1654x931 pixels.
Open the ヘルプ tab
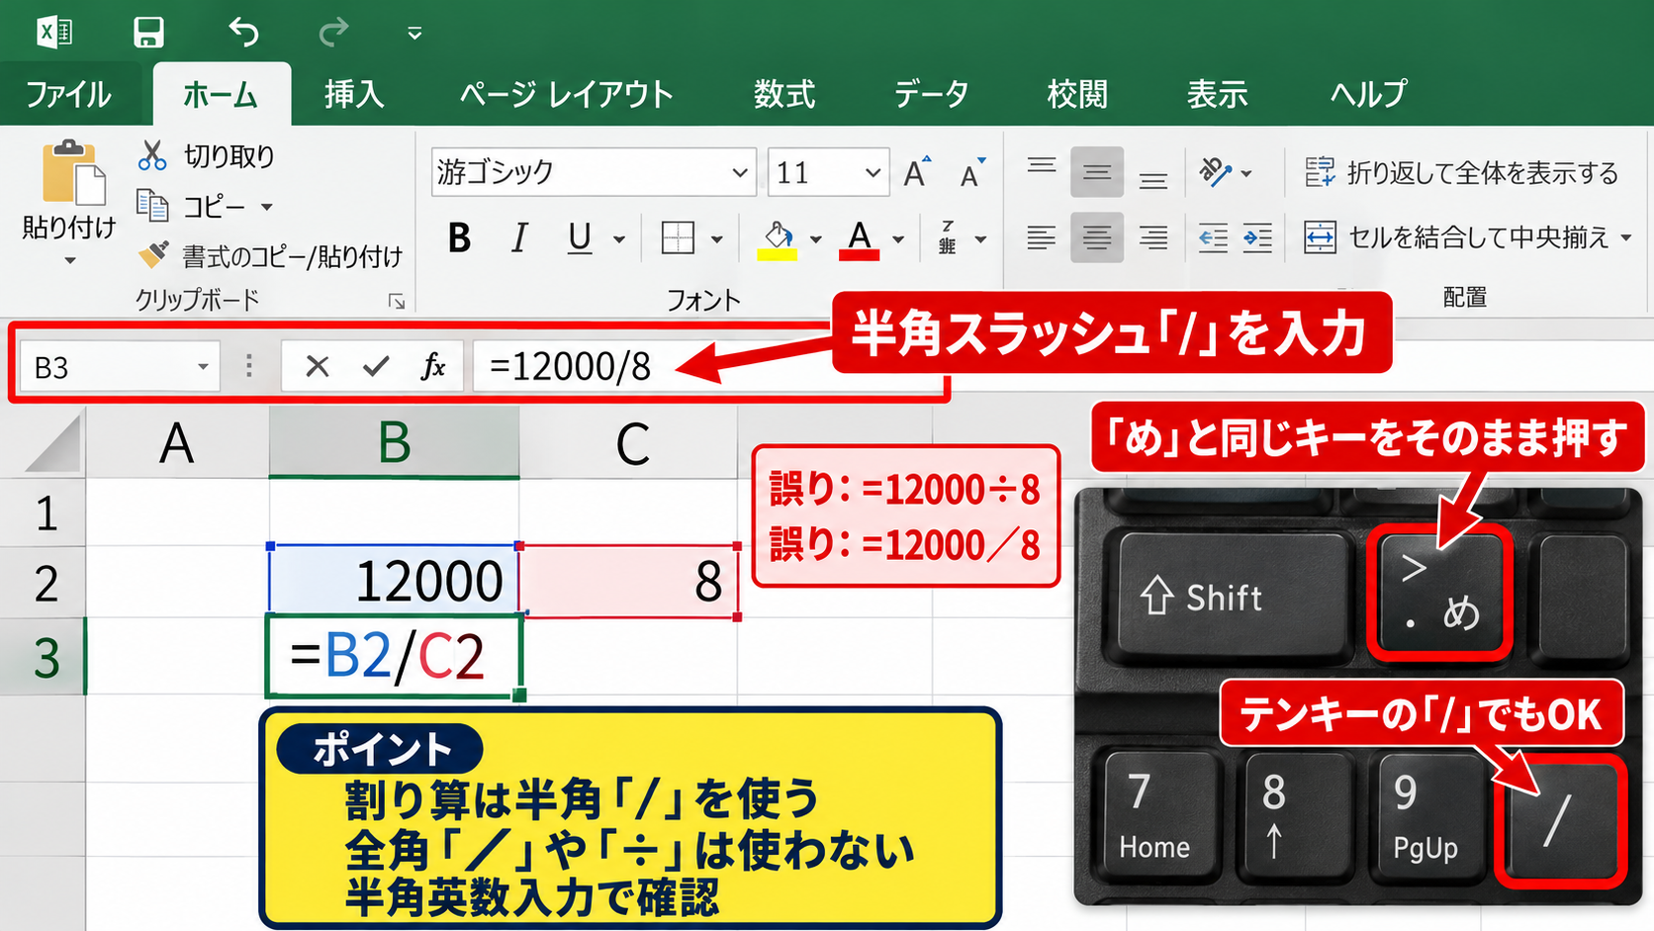point(1368,94)
